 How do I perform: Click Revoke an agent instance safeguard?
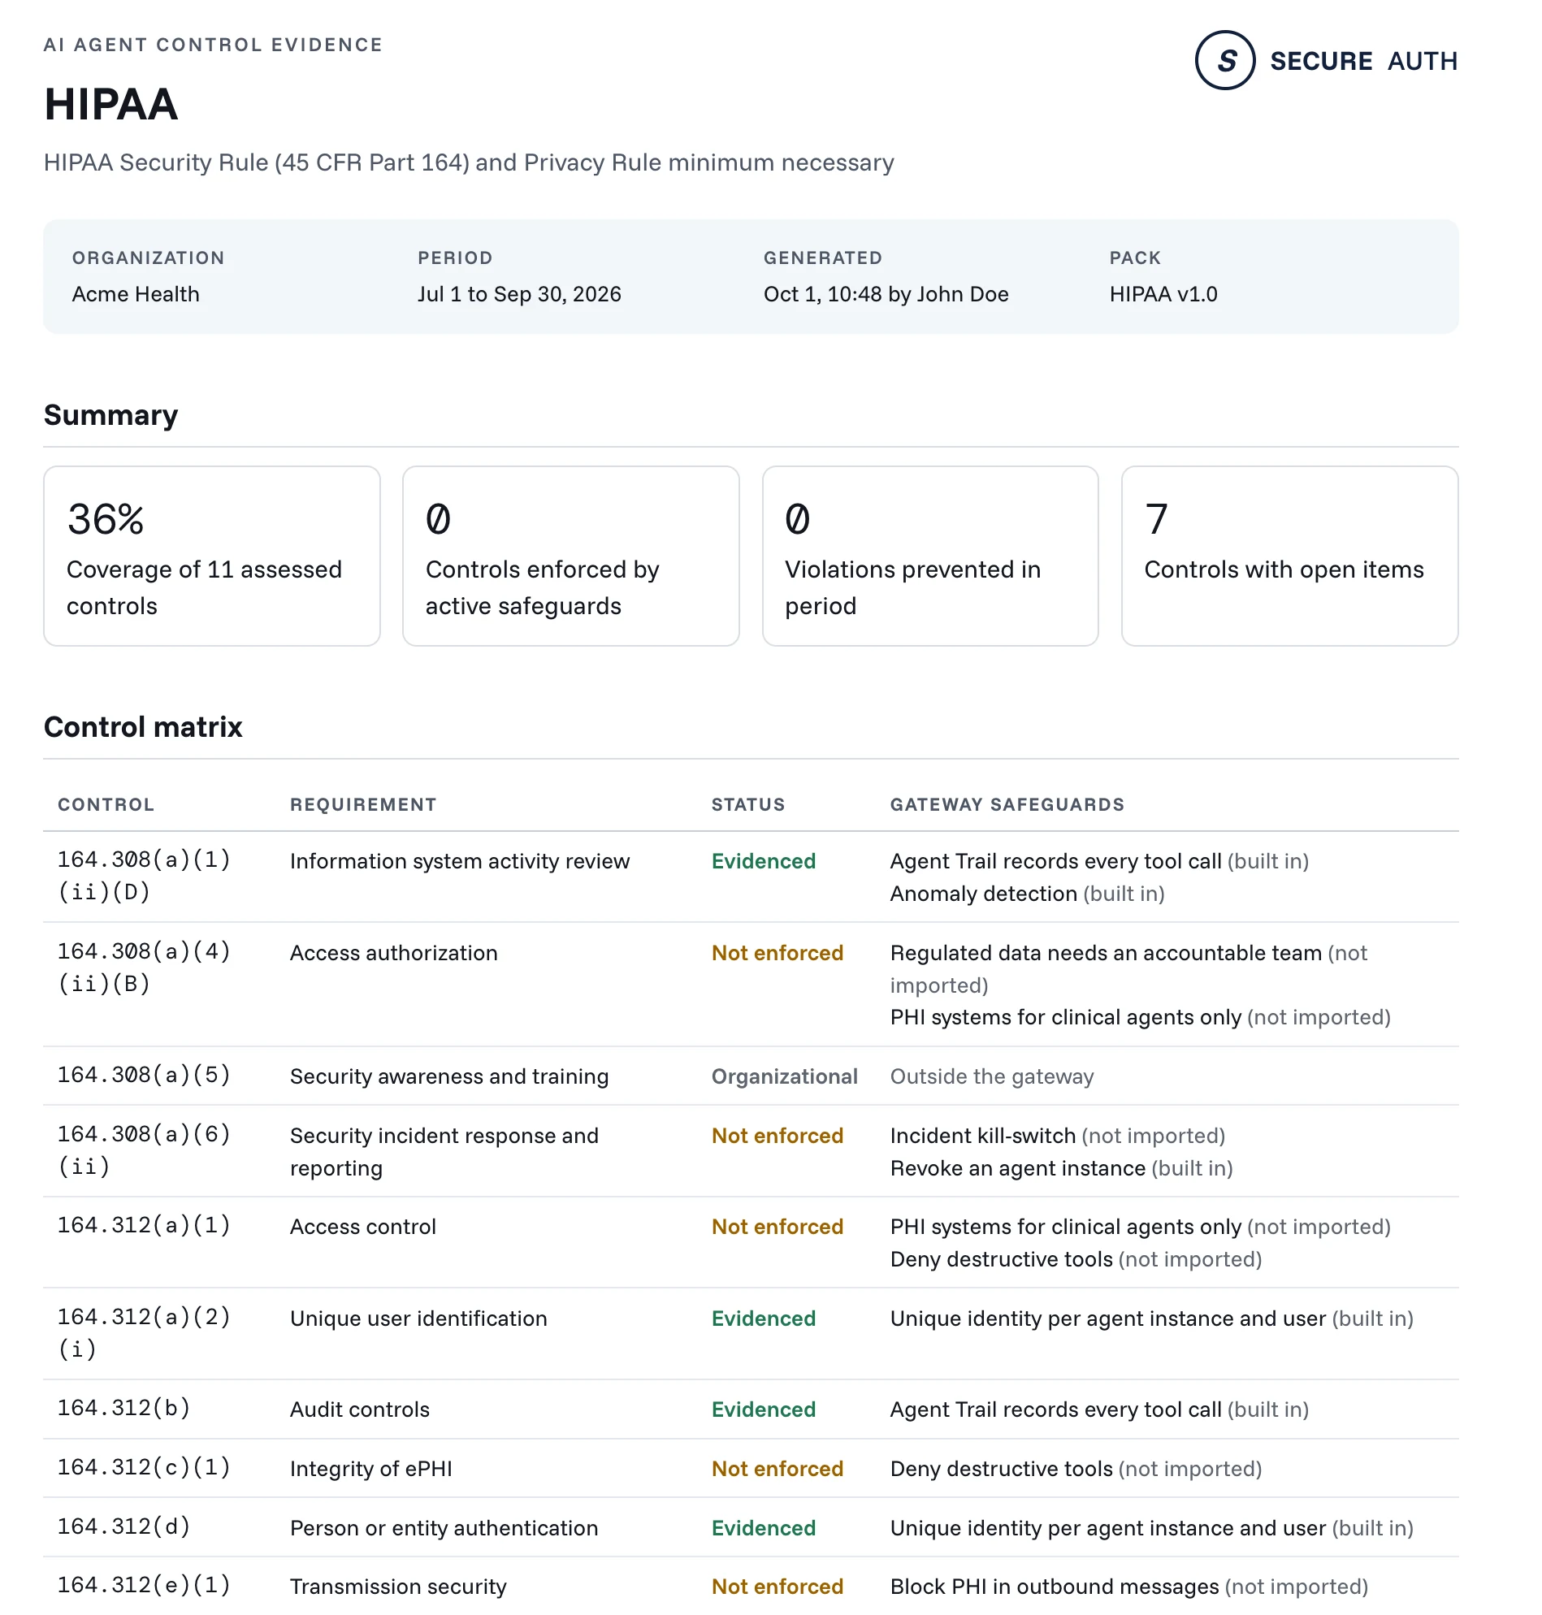click(1061, 1168)
